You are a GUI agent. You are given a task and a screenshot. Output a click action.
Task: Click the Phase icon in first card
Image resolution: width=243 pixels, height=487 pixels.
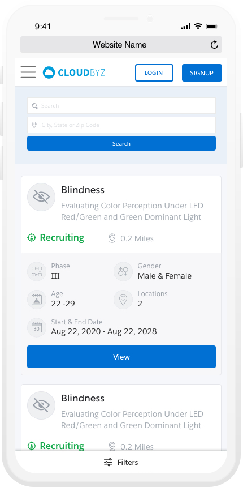37,271
